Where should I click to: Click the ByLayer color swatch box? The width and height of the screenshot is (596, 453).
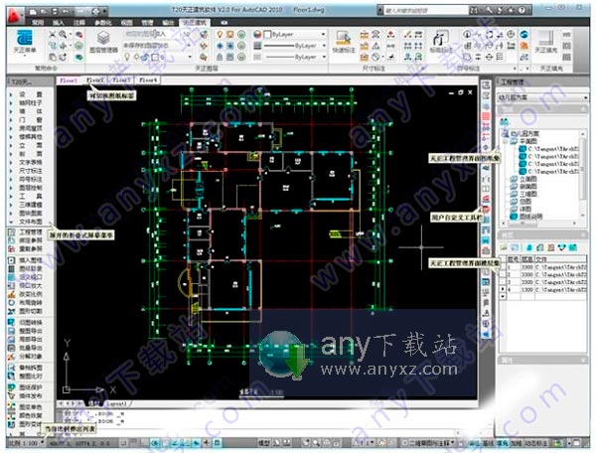pos(267,34)
